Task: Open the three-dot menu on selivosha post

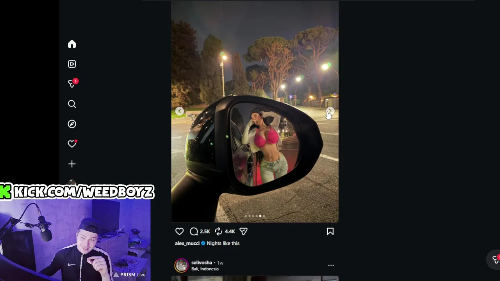Action: (331, 265)
